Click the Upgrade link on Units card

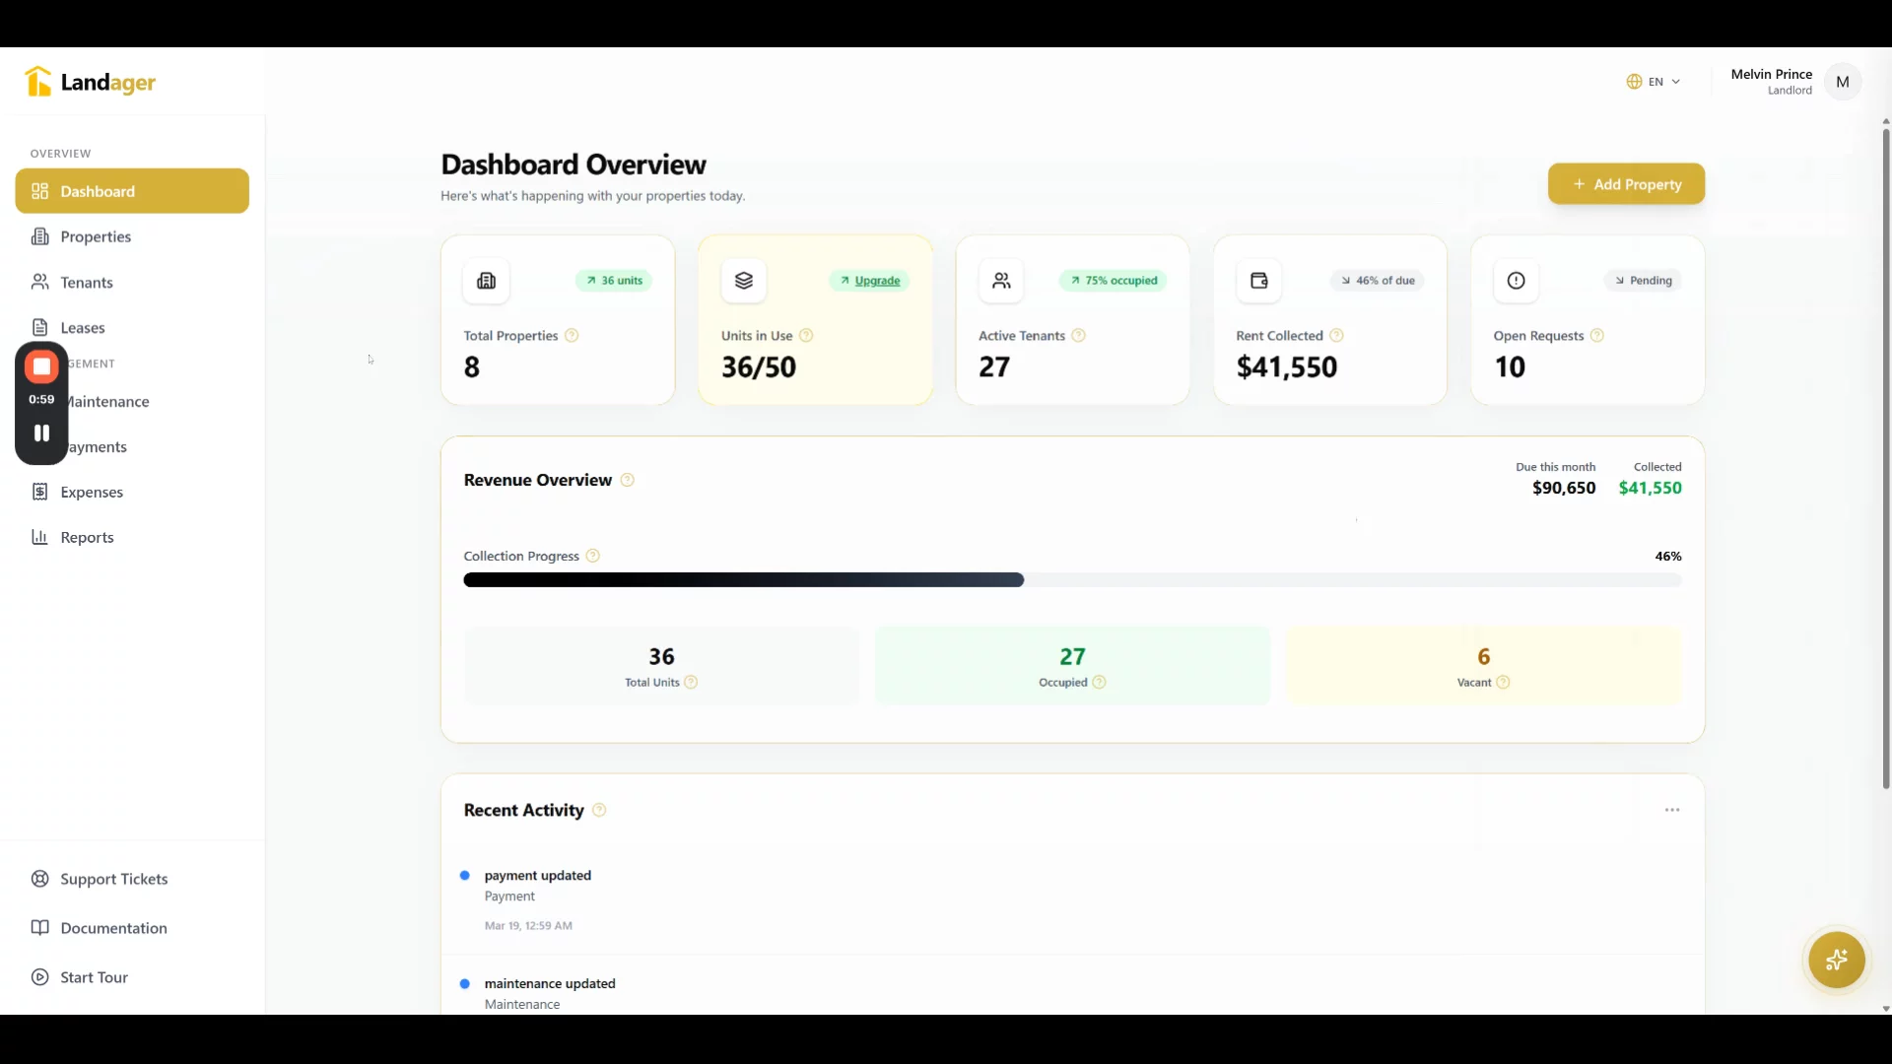[x=877, y=281]
